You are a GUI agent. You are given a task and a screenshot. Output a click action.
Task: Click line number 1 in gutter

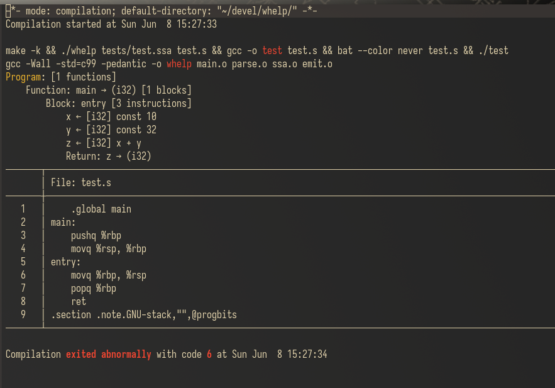click(23, 209)
